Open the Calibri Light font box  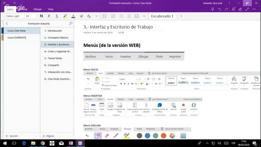pos(15,16)
